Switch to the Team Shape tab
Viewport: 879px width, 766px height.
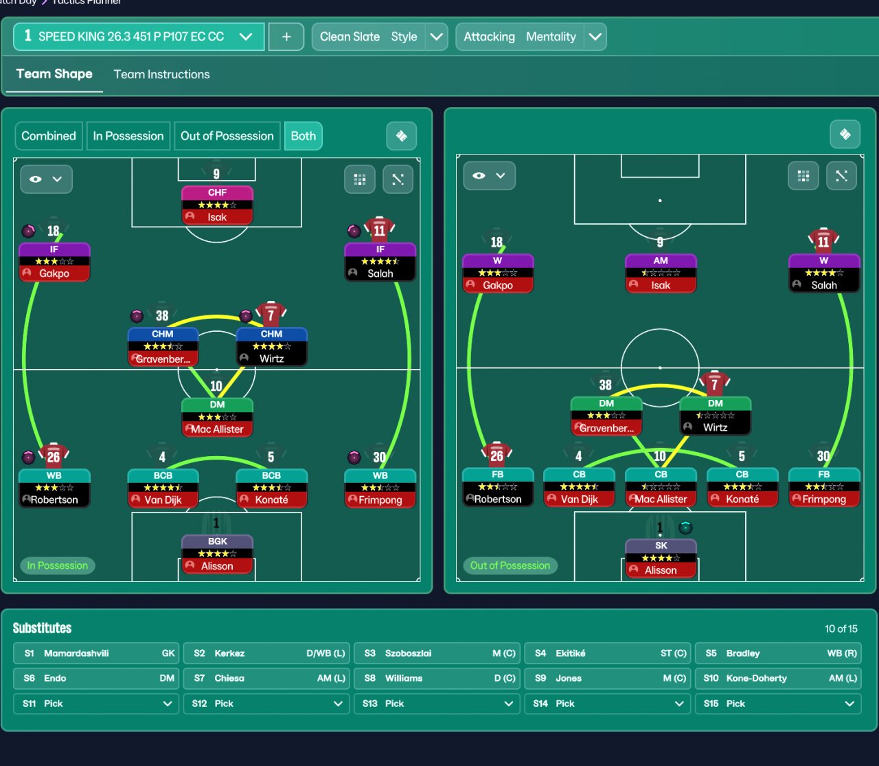click(x=54, y=74)
